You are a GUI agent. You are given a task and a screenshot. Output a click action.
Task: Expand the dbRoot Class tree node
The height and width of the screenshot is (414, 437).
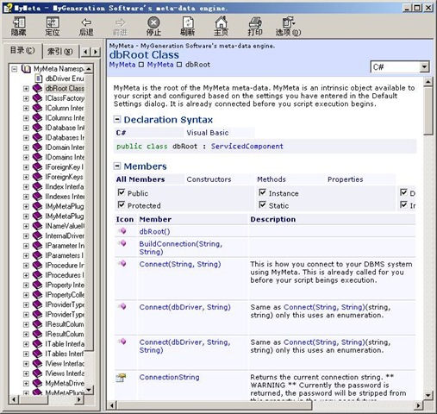pos(26,89)
